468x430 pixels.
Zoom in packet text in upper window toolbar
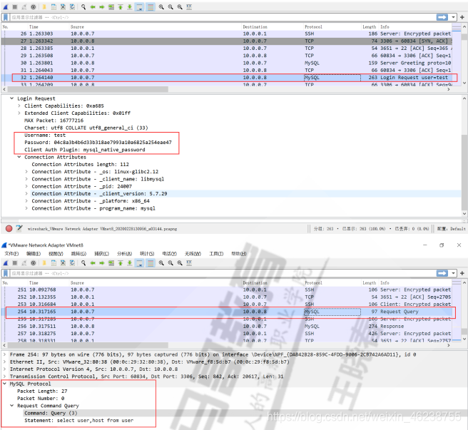click(161, 7)
